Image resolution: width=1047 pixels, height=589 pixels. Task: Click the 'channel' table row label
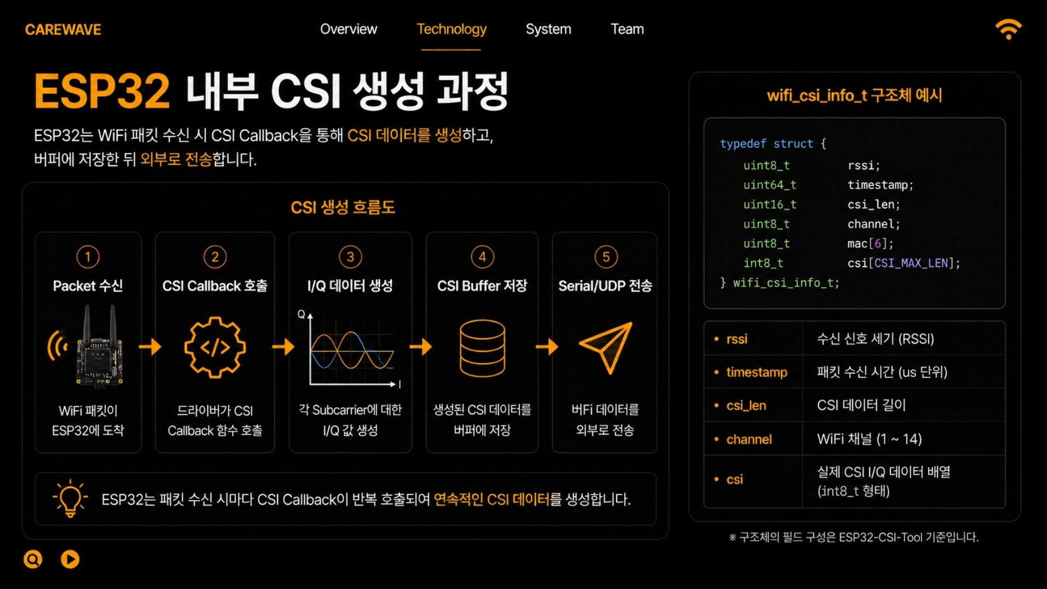click(x=749, y=439)
